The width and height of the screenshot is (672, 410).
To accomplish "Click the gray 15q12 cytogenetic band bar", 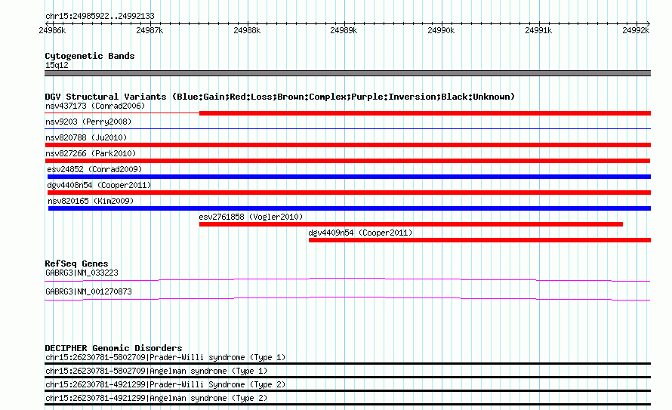I will pos(347,73).
